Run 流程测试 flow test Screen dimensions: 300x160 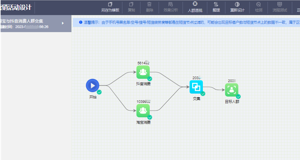click(x=280, y=7)
